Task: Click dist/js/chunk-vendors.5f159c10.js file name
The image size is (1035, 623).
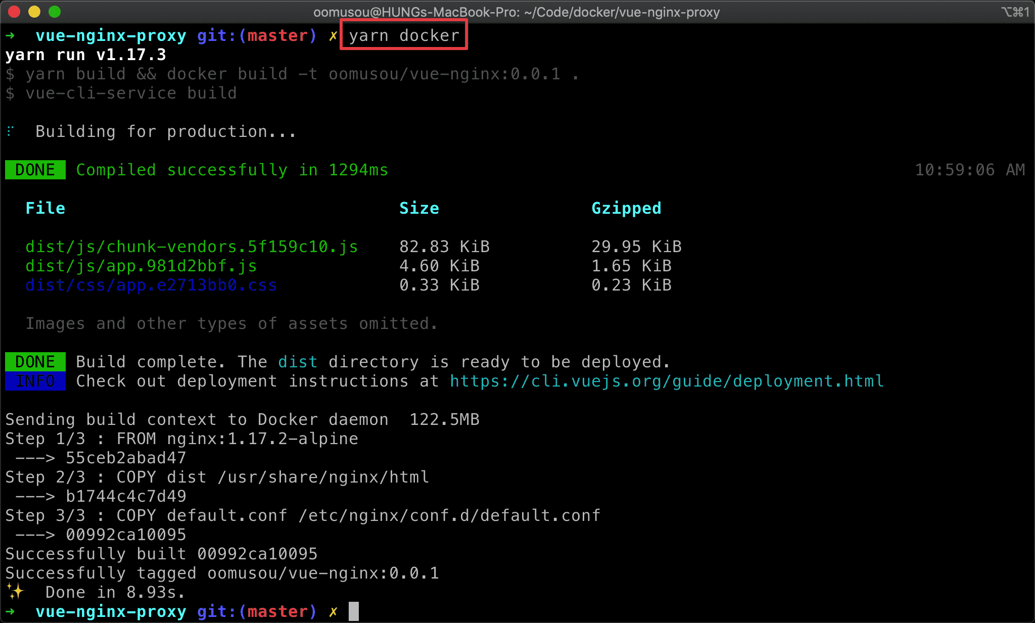Action: click(x=192, y=247)
